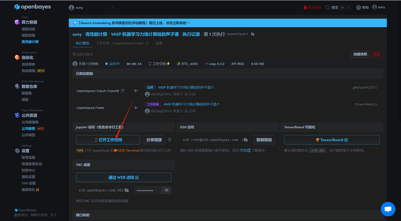The width and height of the screenshot is (401, 221).
Task: Open TensorBoard button
Action: [x=332, y=140]
